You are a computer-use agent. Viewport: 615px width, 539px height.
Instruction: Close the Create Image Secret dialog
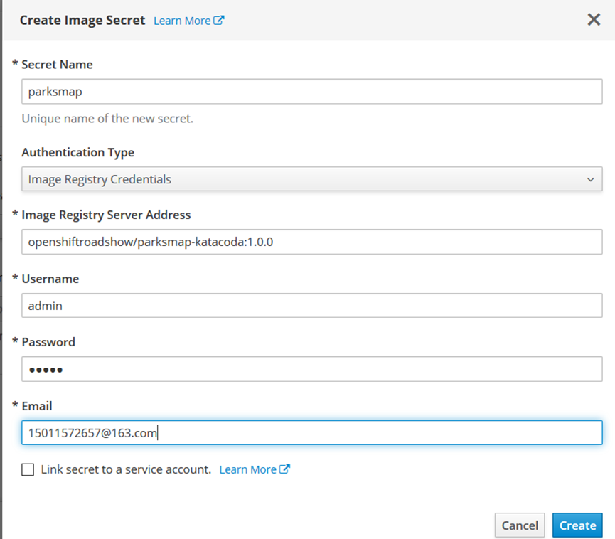[594, 19]
